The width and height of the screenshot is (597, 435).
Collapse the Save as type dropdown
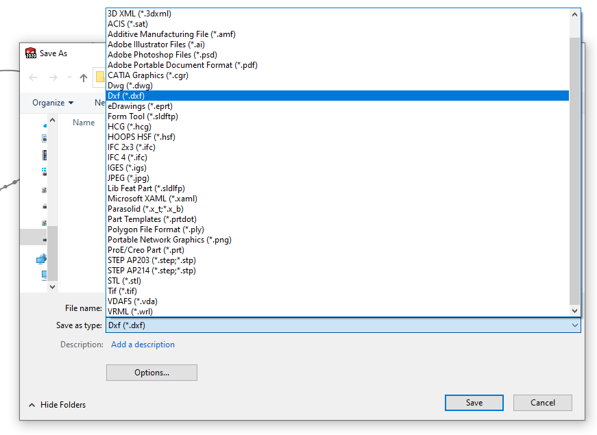point(574,325)
